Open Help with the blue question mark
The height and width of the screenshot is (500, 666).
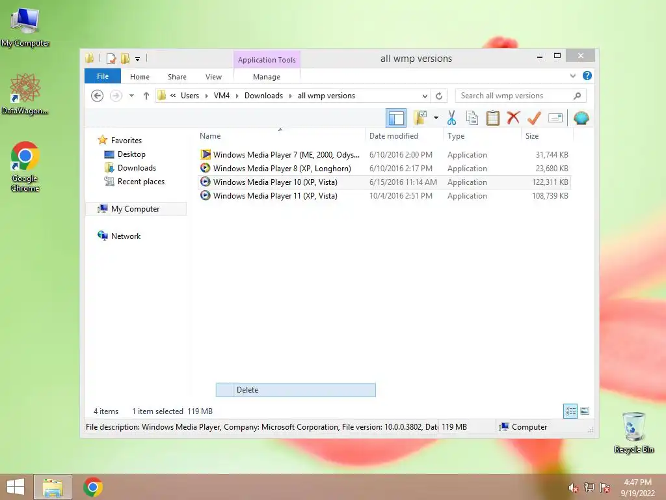pyautogui.click(x=587, y=76)
